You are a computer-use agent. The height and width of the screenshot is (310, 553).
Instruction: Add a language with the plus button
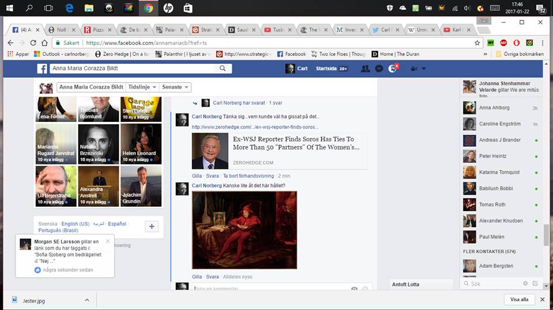tap(151, 227)
